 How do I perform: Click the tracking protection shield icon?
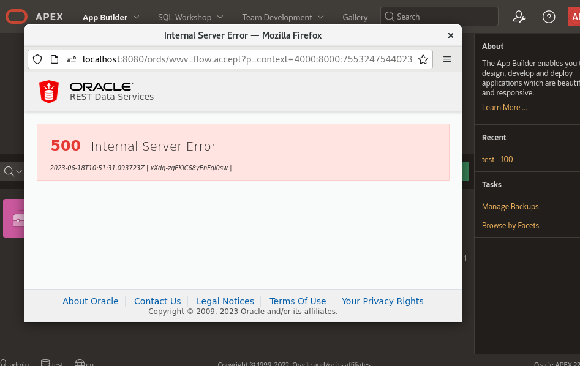[x=37, y=59]
